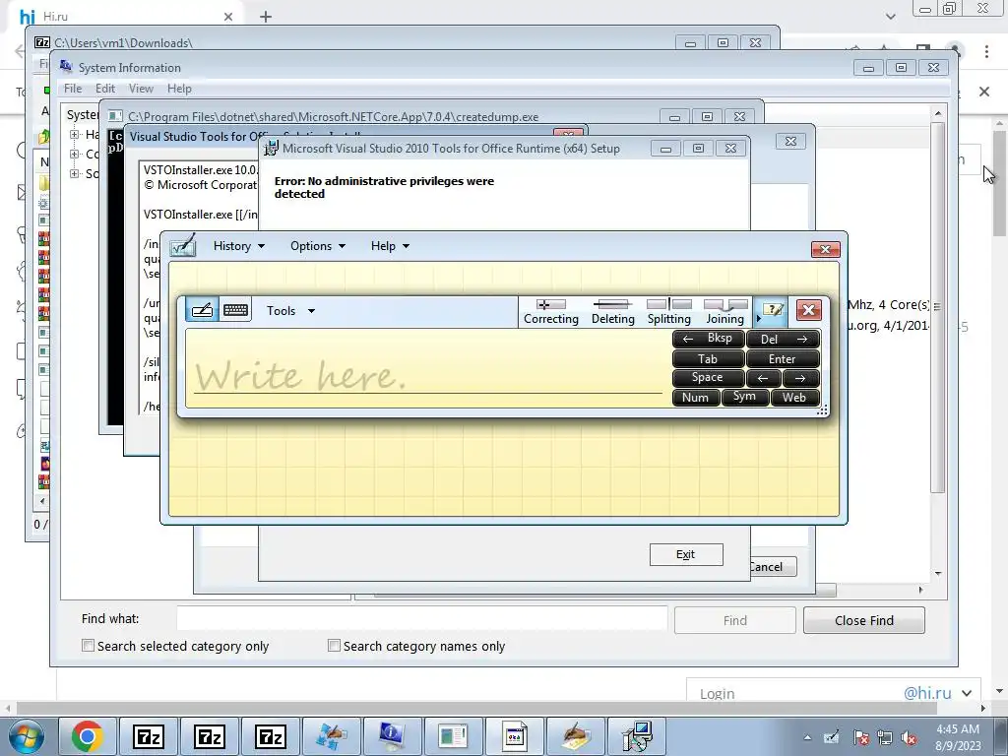Open the Web keypad on input panel
The height and width of the screenshot is (756, 1008).
[795, 398]
